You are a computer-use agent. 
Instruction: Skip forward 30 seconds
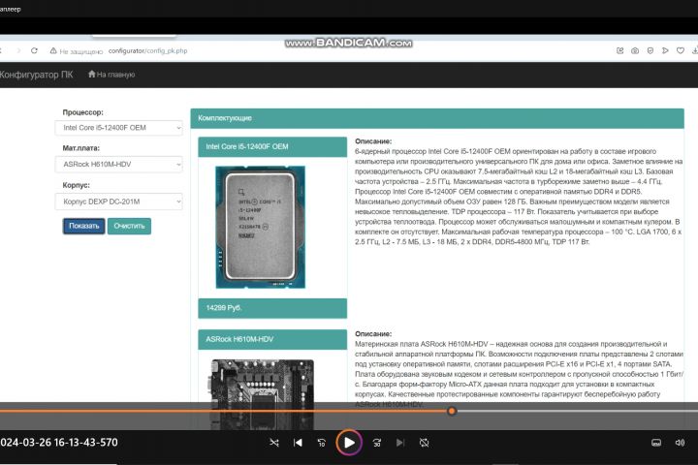pyautogui.click(x=377, y=443)
